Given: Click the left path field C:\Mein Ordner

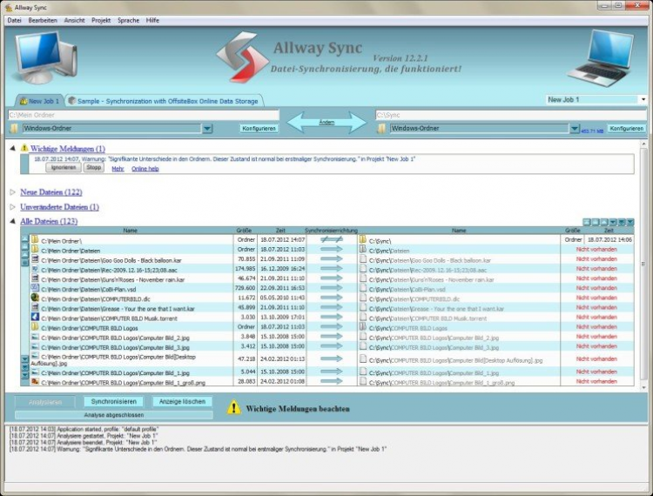Looking at the screenshot, I should (144, 115).
